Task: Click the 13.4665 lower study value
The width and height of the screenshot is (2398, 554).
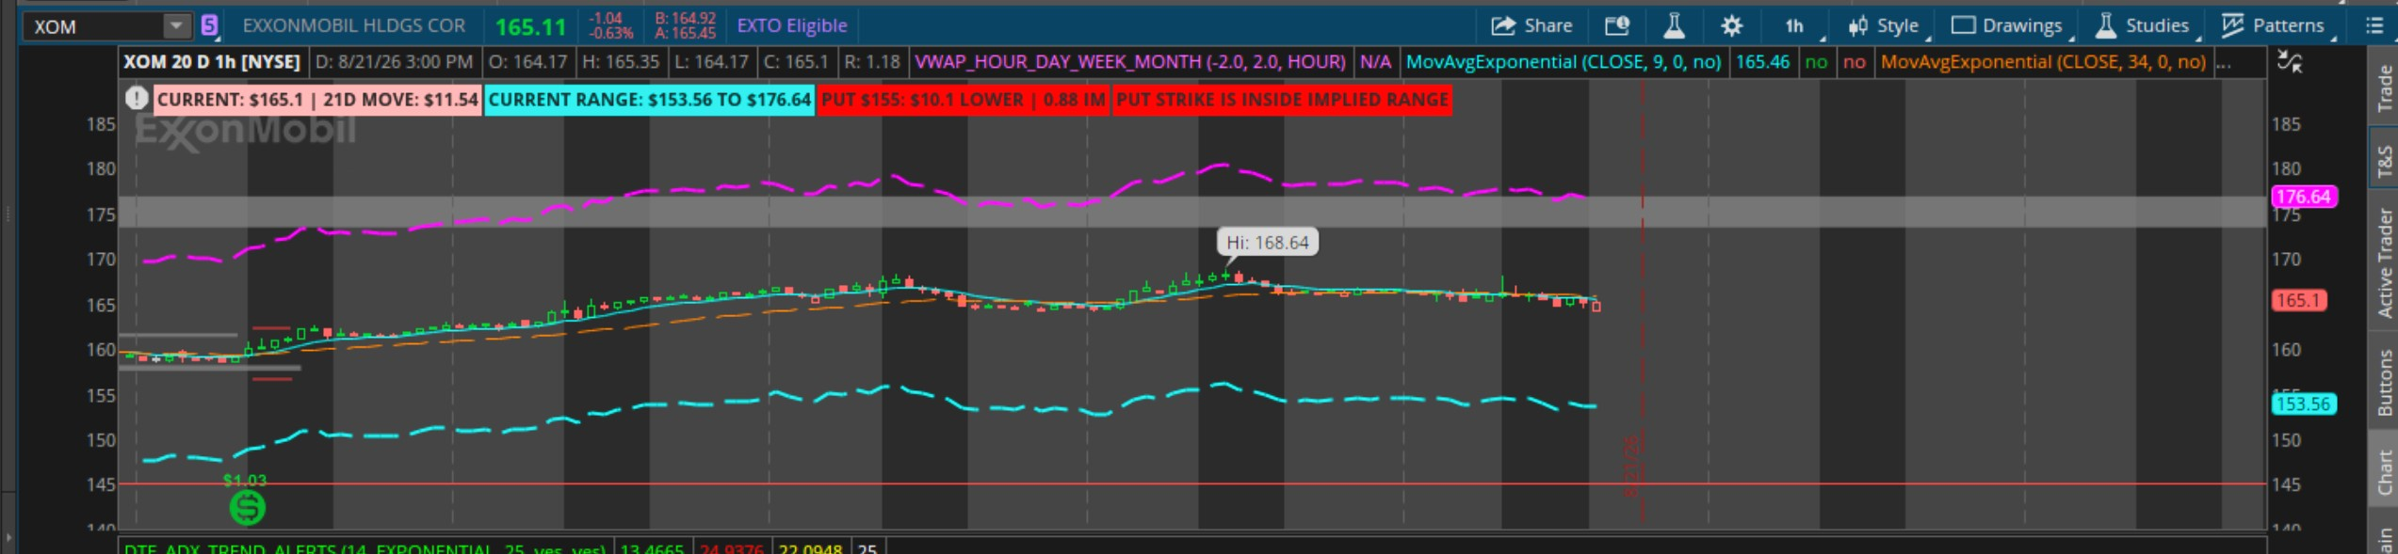Action: coord(653,548)
